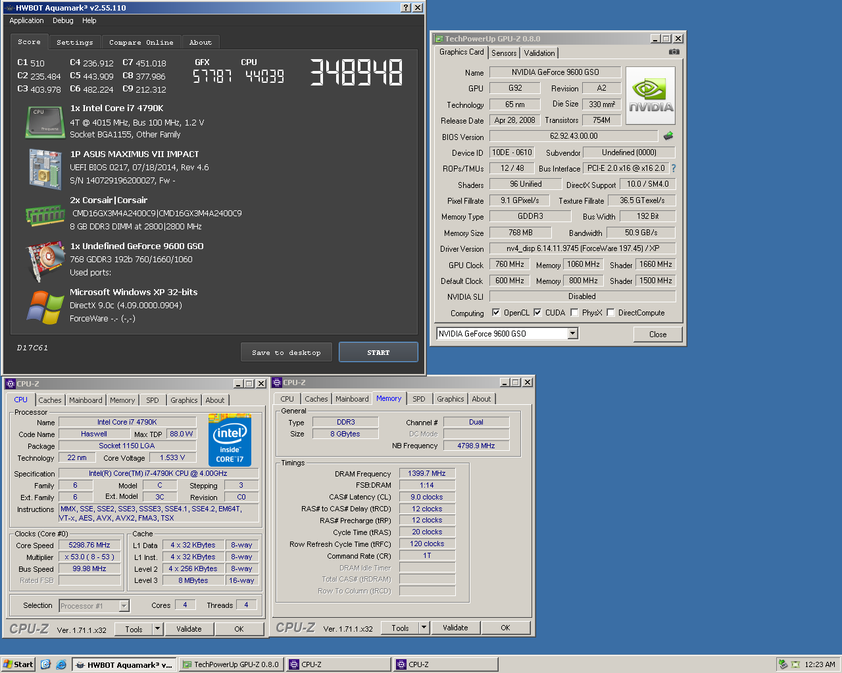Click the Core Speed value 5298.76 MHz
This screenshot has height=673, width=842.
coord(89,545)
